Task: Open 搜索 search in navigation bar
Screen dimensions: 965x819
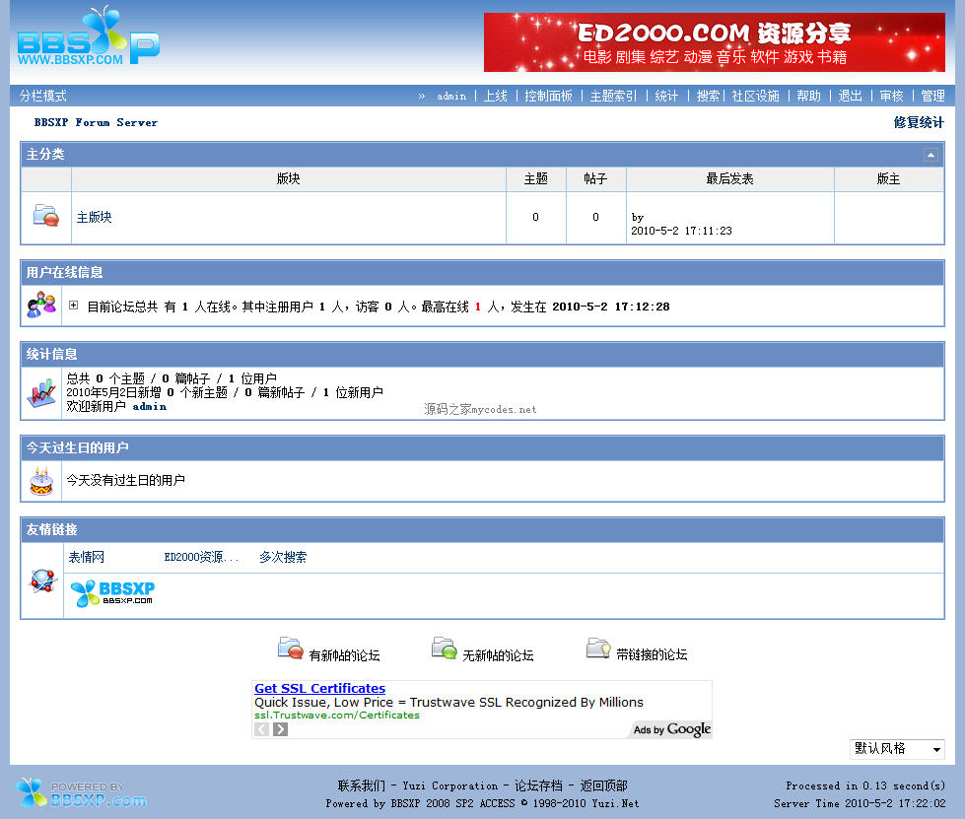Action: pyautogui.click(x=708, y=96)
